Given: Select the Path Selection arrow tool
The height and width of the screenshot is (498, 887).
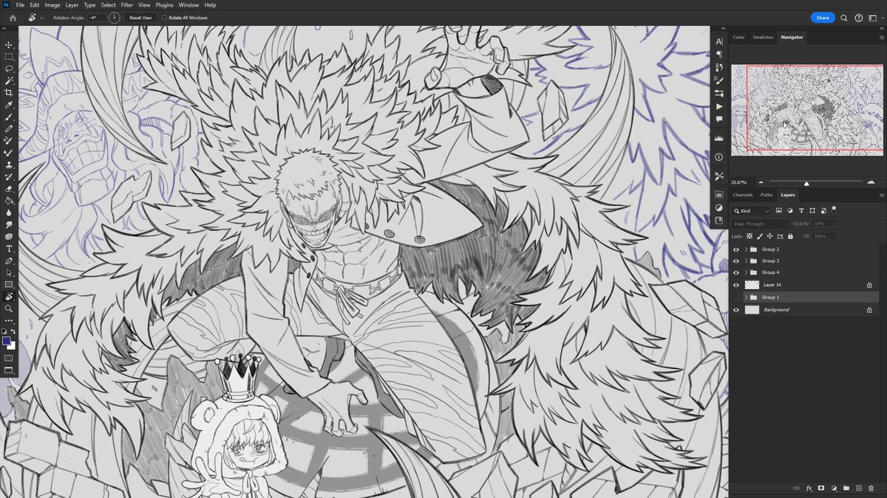Looking at the screenshot, I should [x=9, y=272].
